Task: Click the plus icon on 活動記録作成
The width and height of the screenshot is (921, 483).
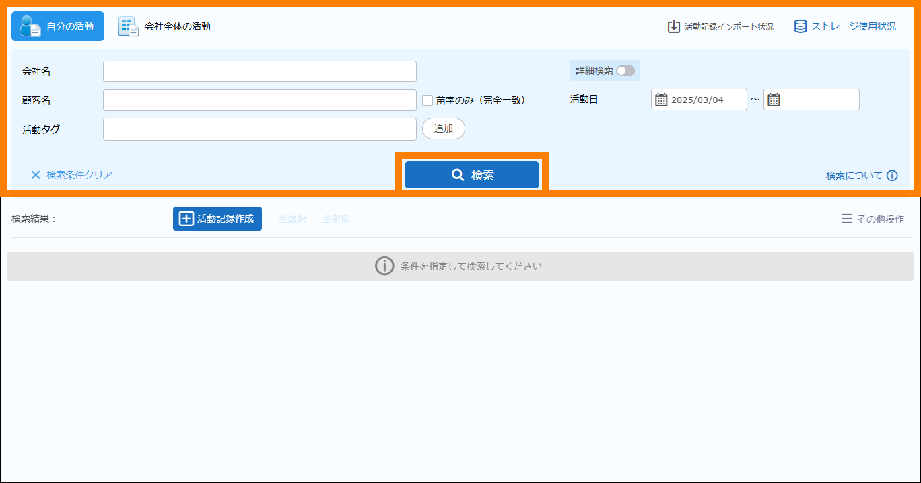Action: click(186, 219)
